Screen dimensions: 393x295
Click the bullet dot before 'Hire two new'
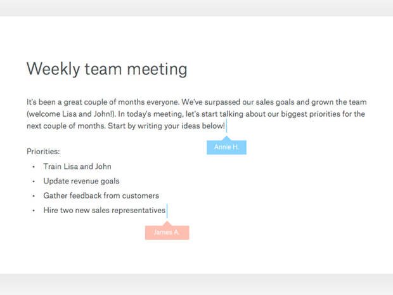pyautogui.click(x=34, y=211)
